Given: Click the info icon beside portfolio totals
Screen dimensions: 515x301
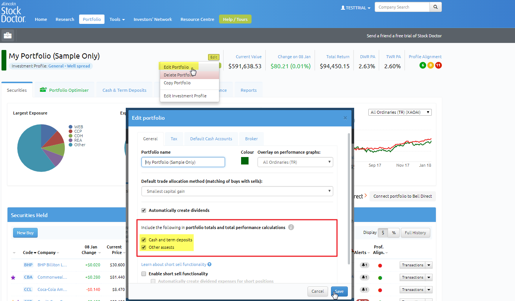Looking at the screenshot, I should [291, 227].
